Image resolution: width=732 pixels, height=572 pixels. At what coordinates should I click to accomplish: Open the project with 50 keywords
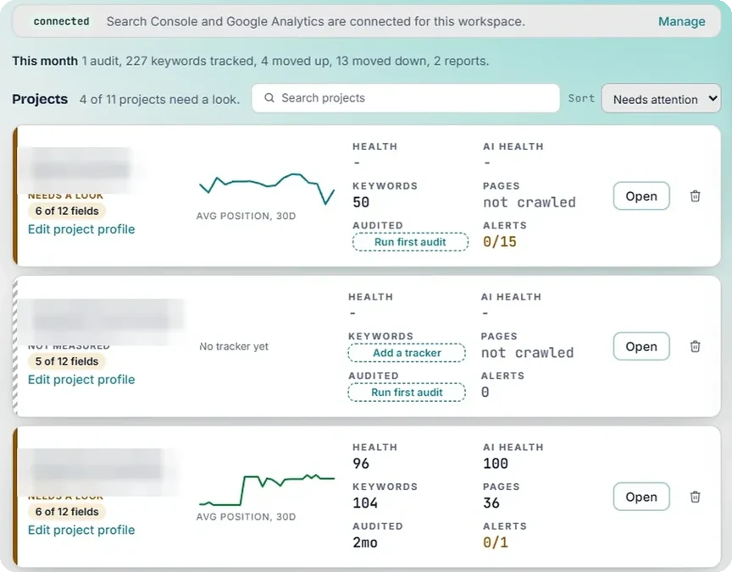[x=641, y=195]
